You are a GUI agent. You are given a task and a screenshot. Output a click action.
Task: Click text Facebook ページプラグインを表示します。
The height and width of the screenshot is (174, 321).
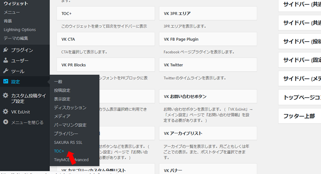click(x=199, y=52)
